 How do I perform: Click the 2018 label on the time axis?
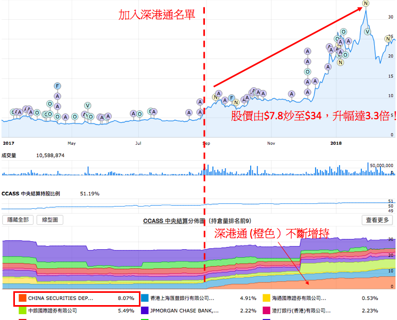(336, 143)
